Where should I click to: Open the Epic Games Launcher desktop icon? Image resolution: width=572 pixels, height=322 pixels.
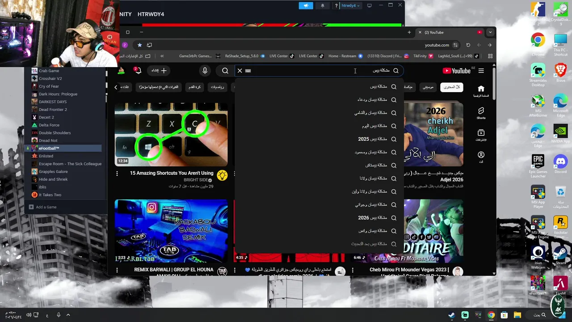[538, 166]
